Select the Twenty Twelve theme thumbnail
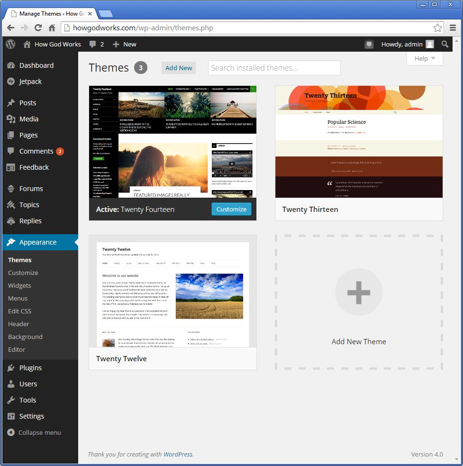Viewport: 463px width, 466px height. pos(172,291)
